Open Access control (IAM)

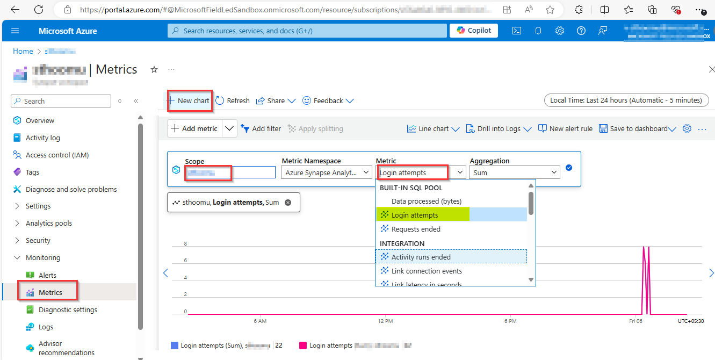(57, 155)
